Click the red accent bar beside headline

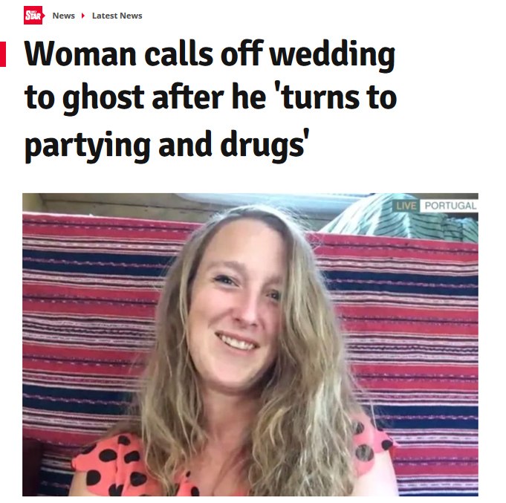tap(3, 54)
